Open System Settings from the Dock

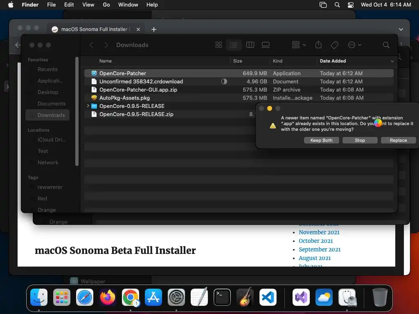point(176,297)
